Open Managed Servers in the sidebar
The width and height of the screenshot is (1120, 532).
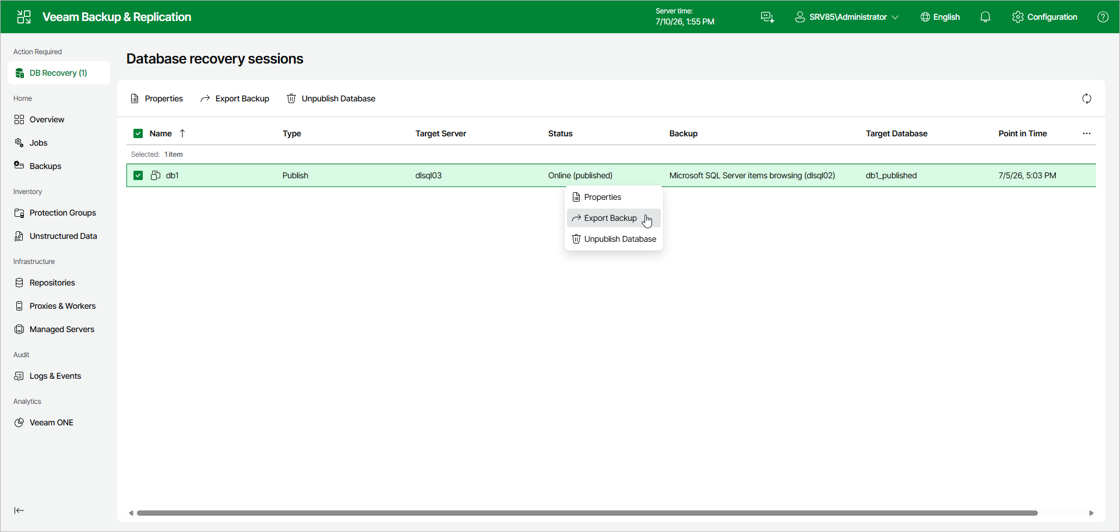(59, 329)
